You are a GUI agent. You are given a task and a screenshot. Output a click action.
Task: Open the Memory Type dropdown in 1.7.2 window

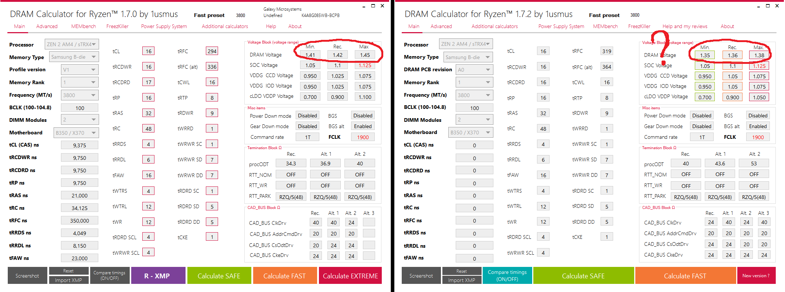[x=468, y=57]
